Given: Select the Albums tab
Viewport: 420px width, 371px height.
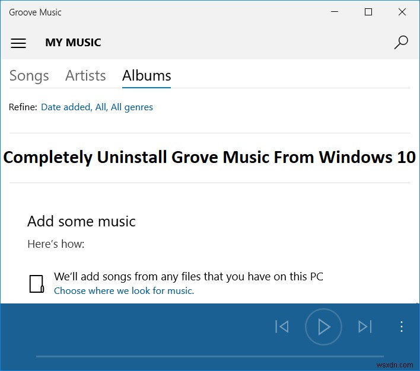Looking at the screenshot, I should 147,76.
